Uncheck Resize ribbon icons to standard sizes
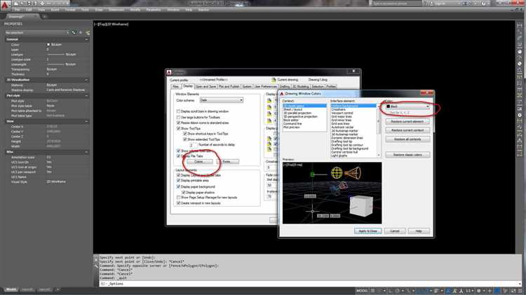This screenshot has height=295, width=526. click(178, 123)
